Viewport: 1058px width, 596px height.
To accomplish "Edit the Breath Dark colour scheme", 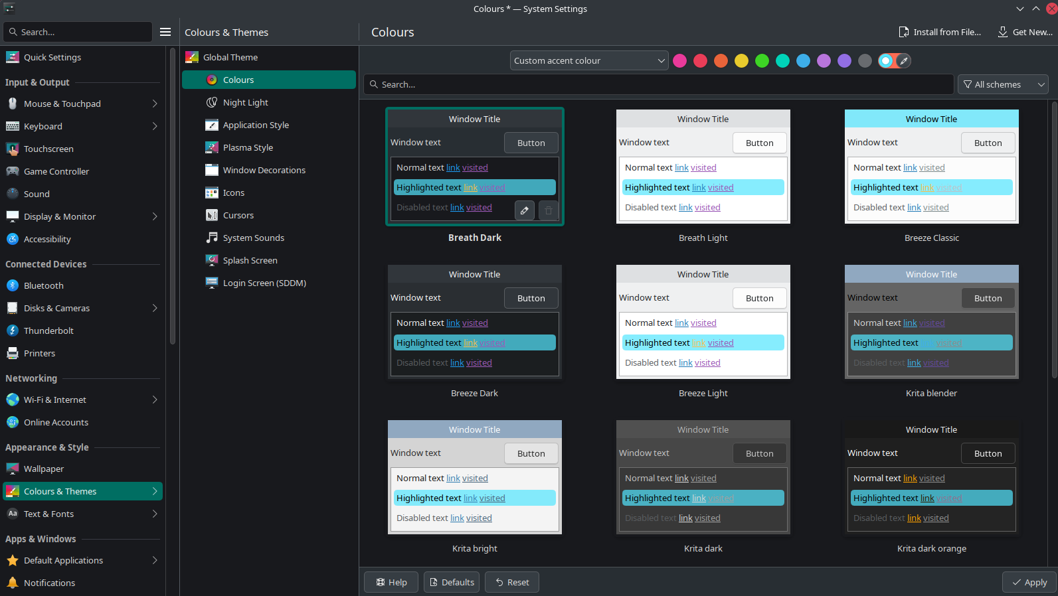I will [524, 210].
